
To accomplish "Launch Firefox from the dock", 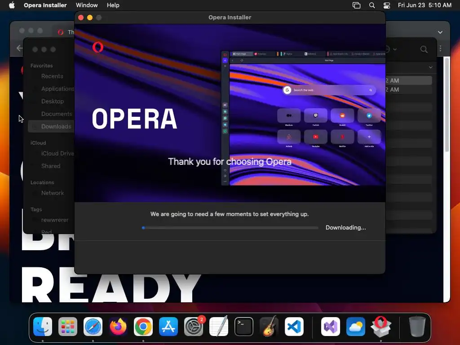I will pos(118,327).
